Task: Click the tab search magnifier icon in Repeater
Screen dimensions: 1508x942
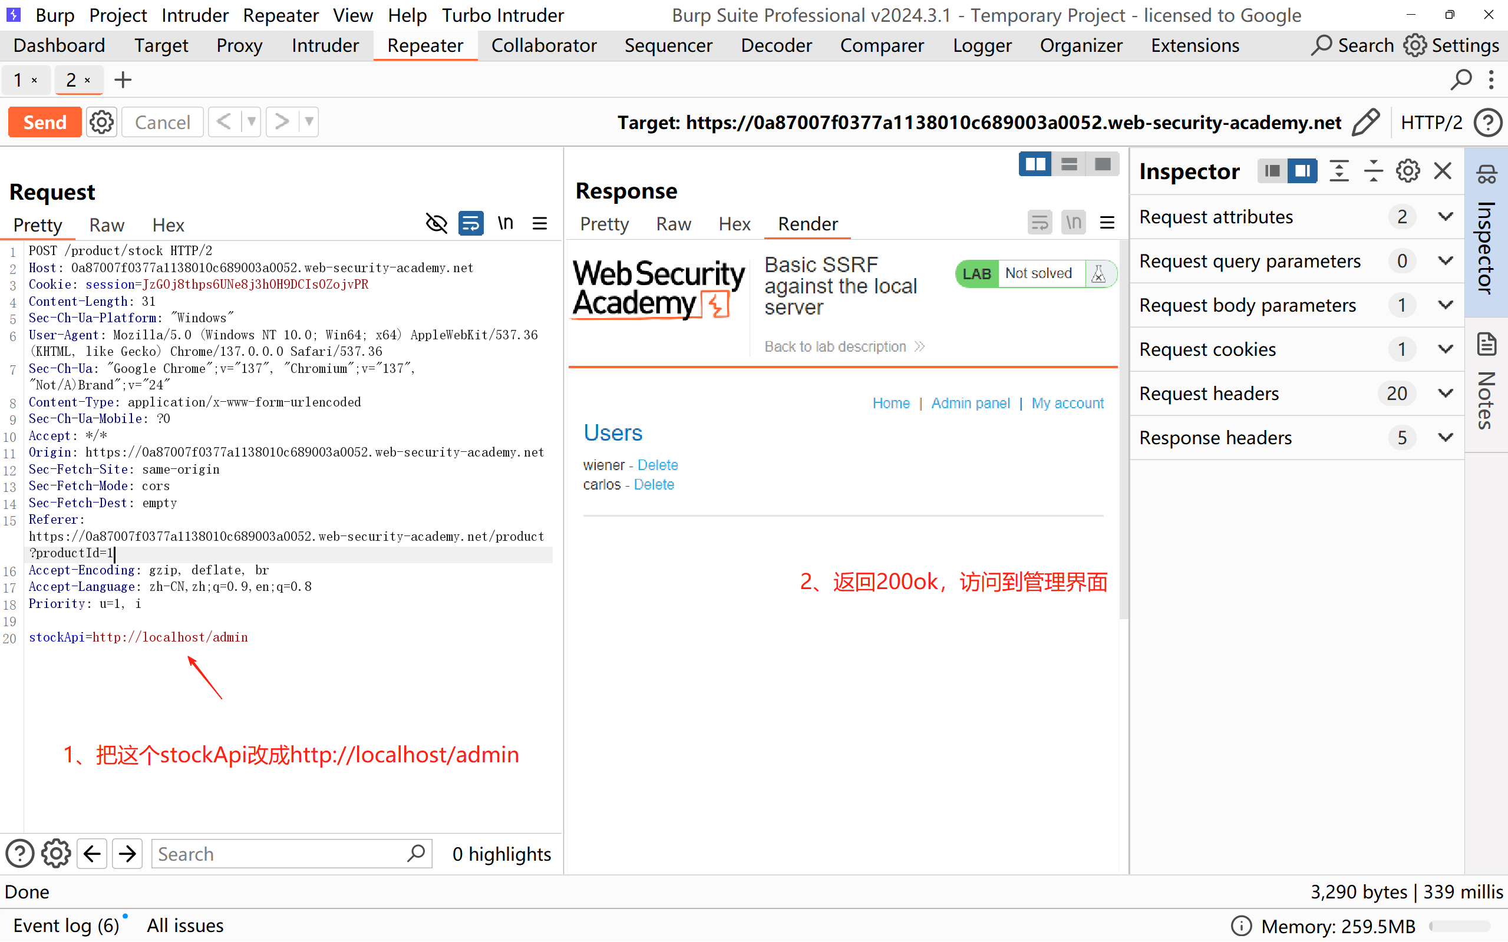Action: [1461, 80]
